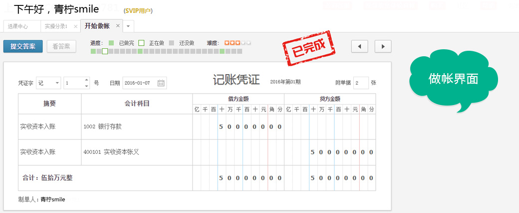This screenshot has width=519, height=213.
Task: Click the 制单人 青柠smile text
Action: tap(42, 200)
